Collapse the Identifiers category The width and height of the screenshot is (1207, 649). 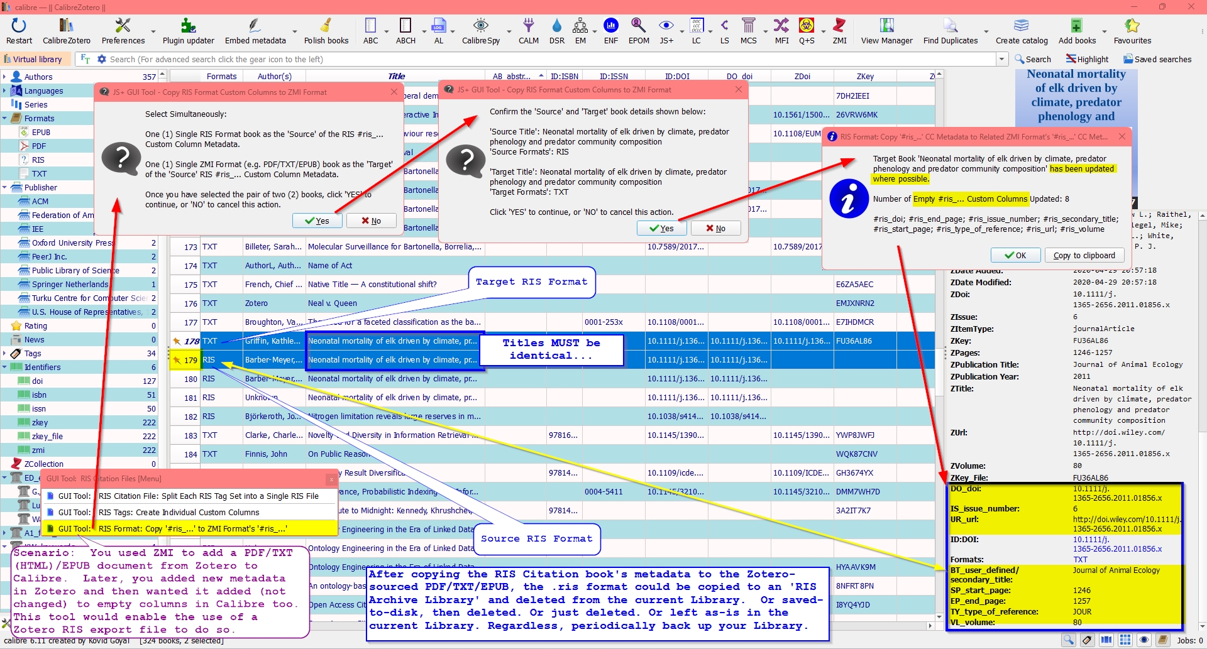pyautogui.click(x=4, y=367)
